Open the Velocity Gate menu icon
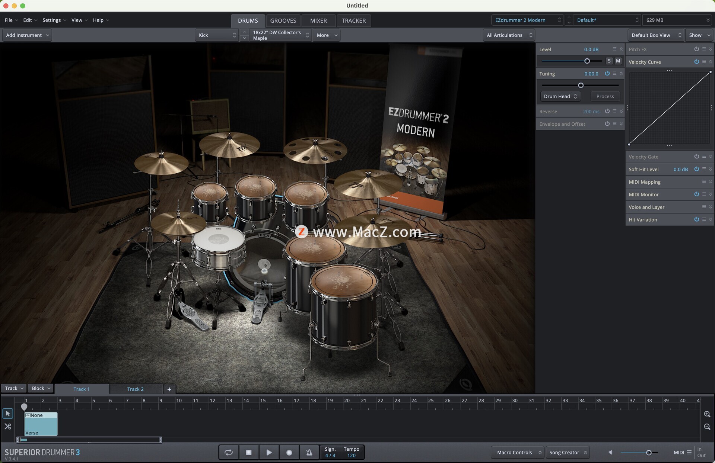Viewport: 715px width, 463px height. tap(704, 157)
